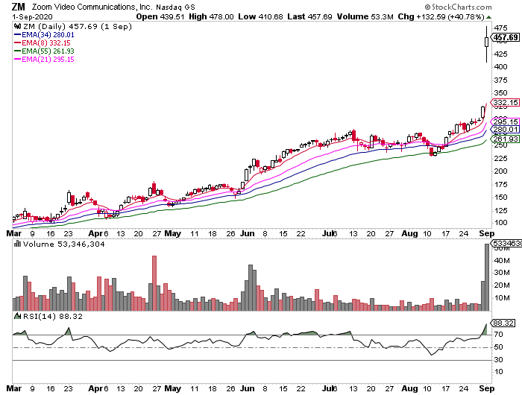The width and height of the screenshot is (522, 395).
Task: Click the EMA(34) 280.01 legend entry
Action: pos(48,34)
